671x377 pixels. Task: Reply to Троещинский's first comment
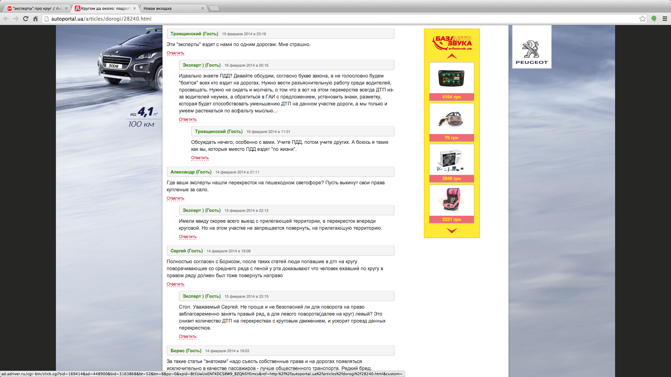(x=175, y=53)
